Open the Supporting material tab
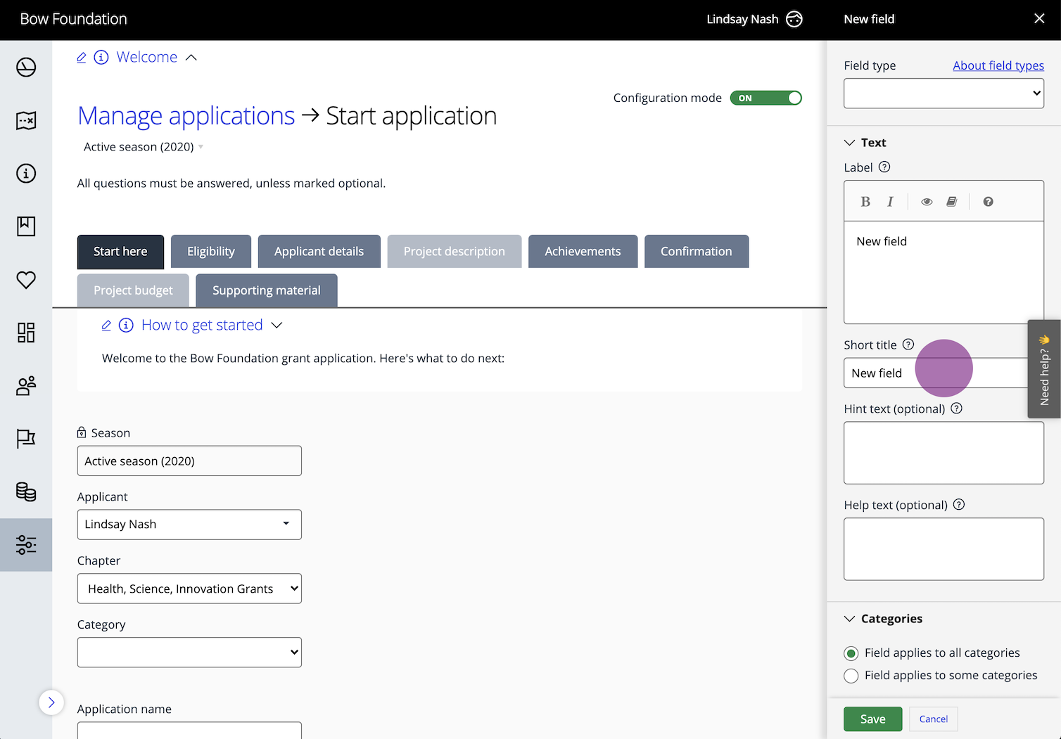 266,290
